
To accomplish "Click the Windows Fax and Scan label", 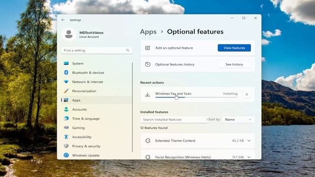I will click(x=173, y=93).
